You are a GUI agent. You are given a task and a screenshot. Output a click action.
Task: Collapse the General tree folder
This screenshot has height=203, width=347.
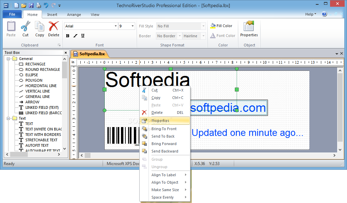point(8,59)
